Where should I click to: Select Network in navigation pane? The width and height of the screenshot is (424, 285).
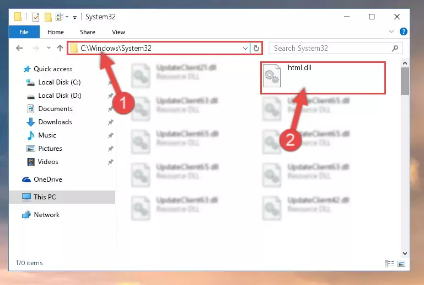(x=46, y=215)
